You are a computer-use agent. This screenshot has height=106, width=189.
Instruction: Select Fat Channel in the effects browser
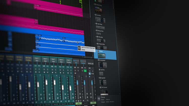(104, 87)
